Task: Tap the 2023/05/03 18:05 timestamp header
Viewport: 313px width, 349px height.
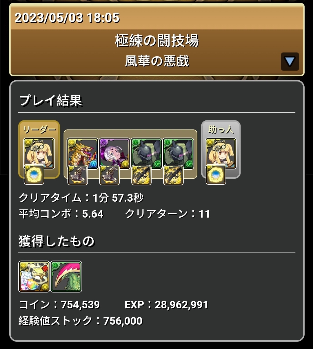Action: coord(67,18)
